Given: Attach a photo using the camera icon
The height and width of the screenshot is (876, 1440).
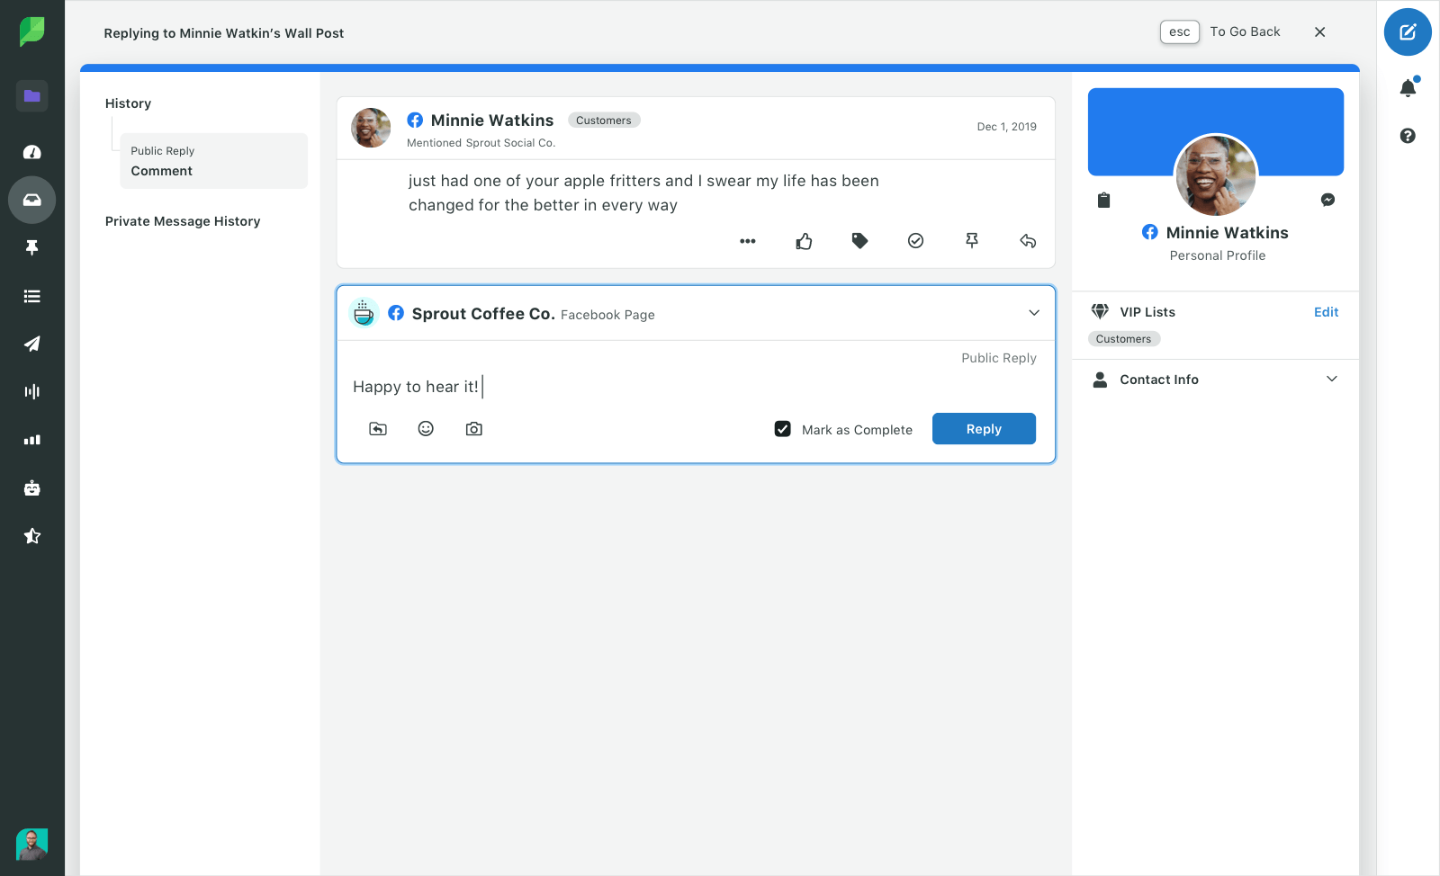Looking at the screenshot, I should (x=473, y=429).
